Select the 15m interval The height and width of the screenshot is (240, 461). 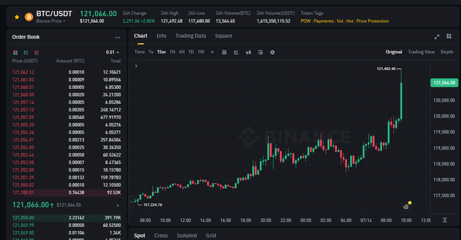pos(161,52)
